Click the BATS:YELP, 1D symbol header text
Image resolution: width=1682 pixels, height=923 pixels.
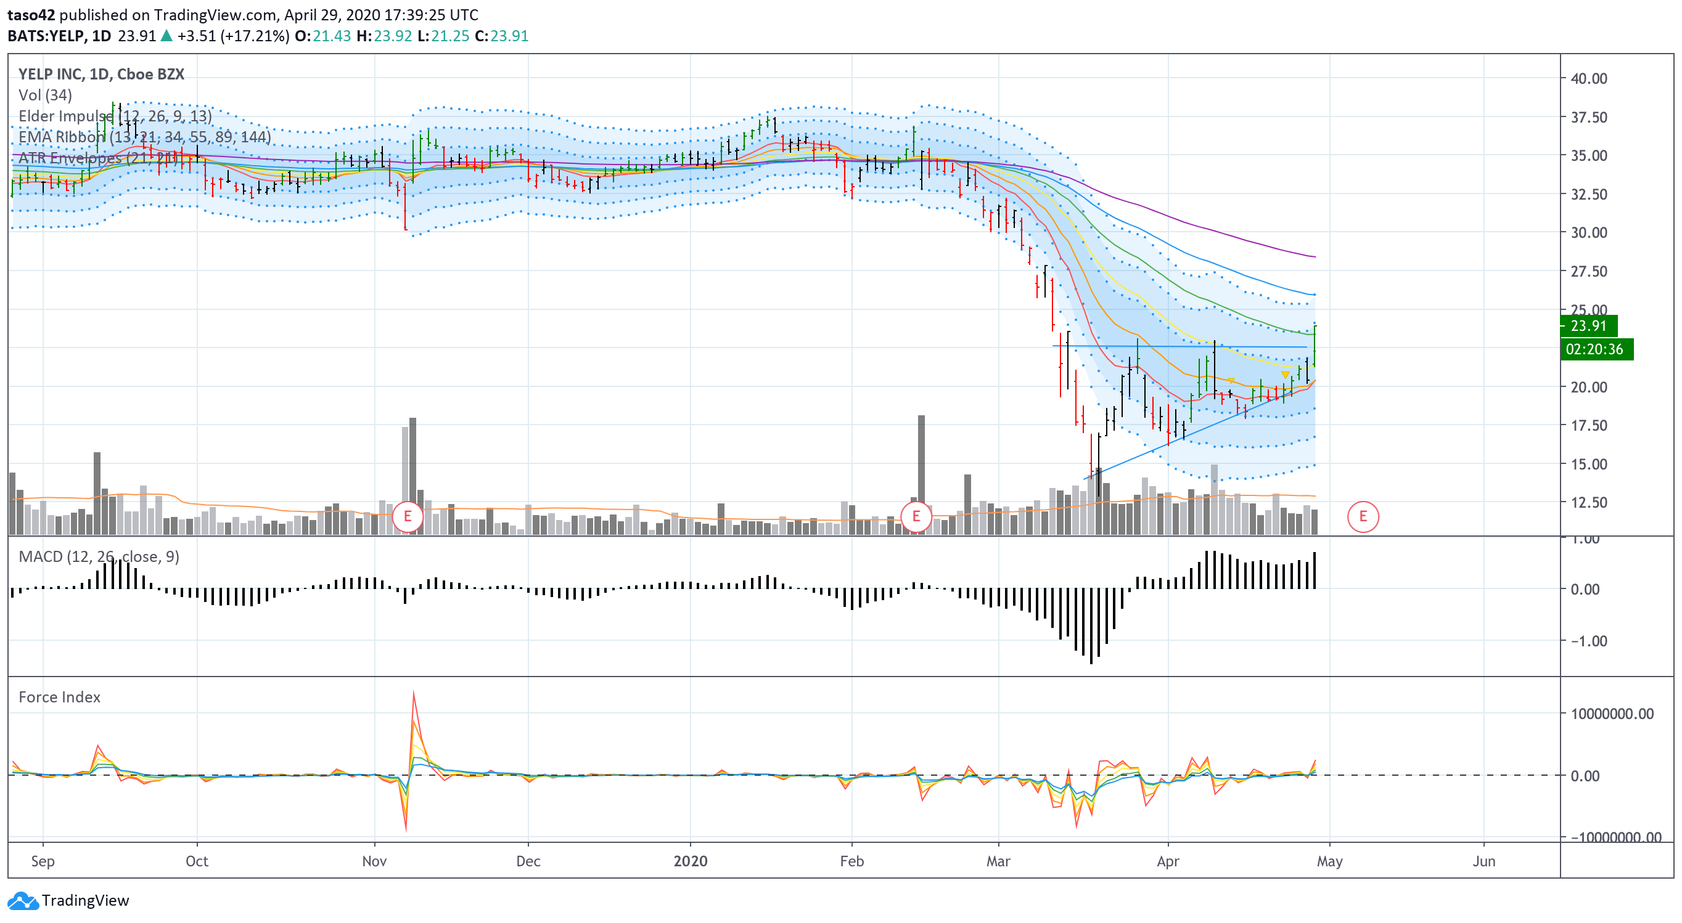59,36
